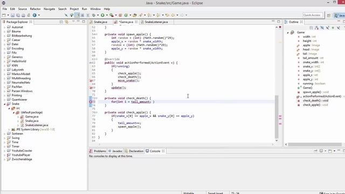Collapse all in Outline view
Viewport: 345px width, 194px height.
point(311,28)
